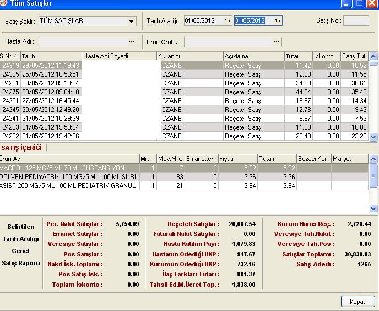Open end date calendar picker icon

point(277,21)
